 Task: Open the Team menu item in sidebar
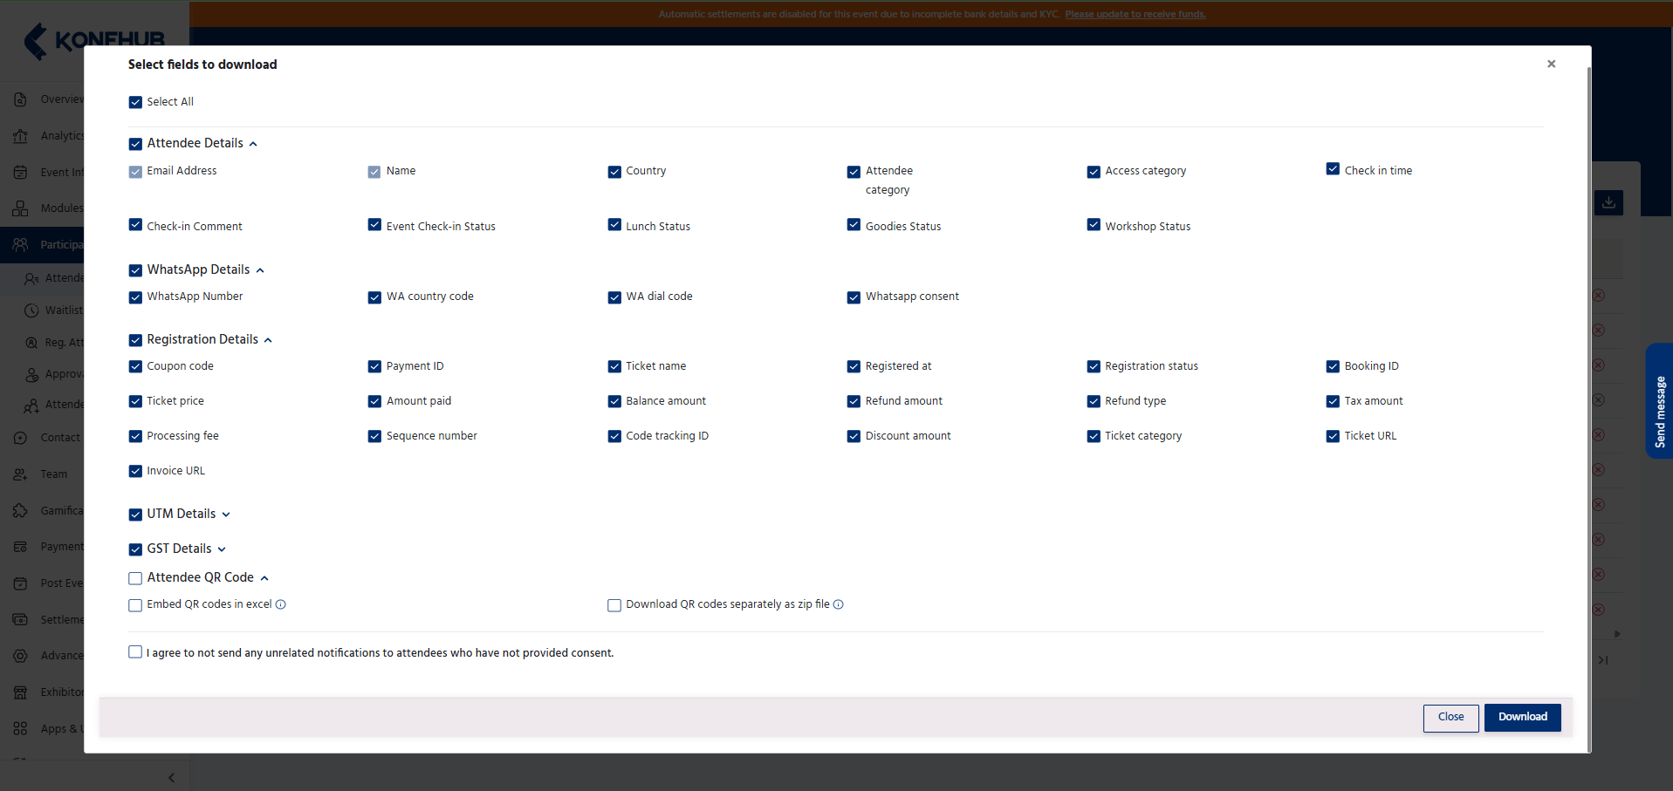[53, 474]
